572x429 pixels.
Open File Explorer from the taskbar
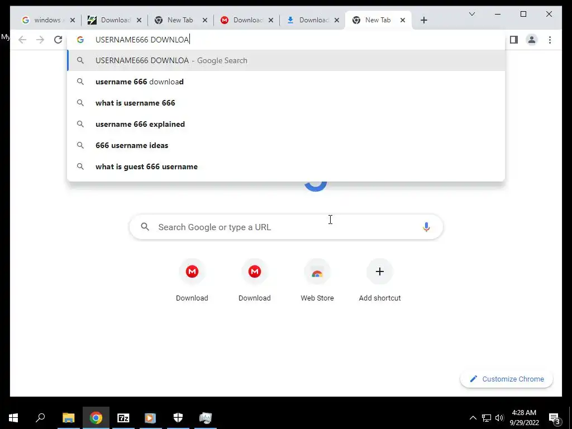coord(68,418)
